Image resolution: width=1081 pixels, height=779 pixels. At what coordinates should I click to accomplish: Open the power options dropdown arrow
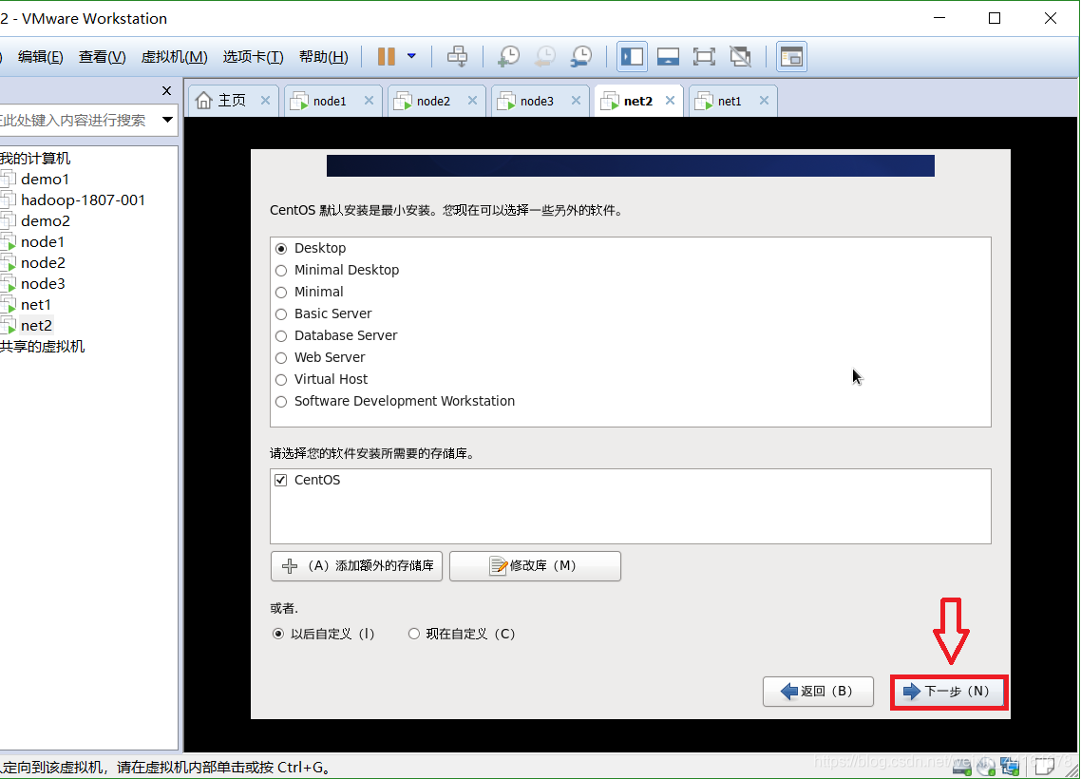pos(411,57)
